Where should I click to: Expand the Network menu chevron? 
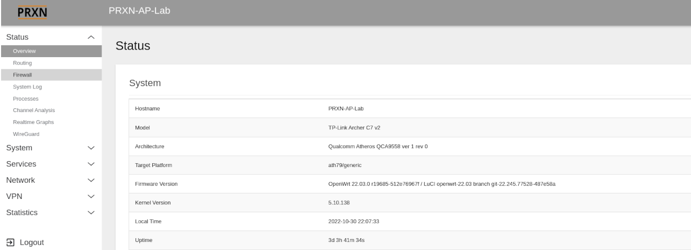tap(91, 180)
